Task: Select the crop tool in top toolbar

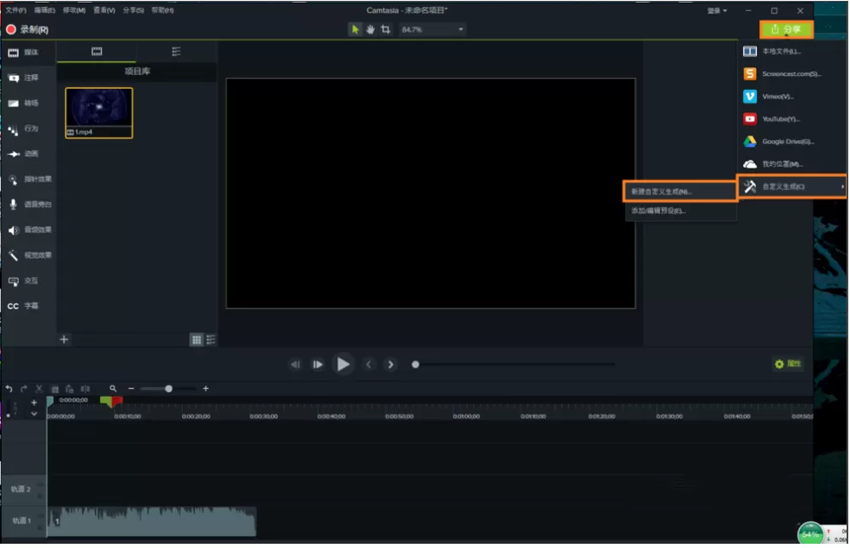Action: pyautogui.click(x=386, y=29)
